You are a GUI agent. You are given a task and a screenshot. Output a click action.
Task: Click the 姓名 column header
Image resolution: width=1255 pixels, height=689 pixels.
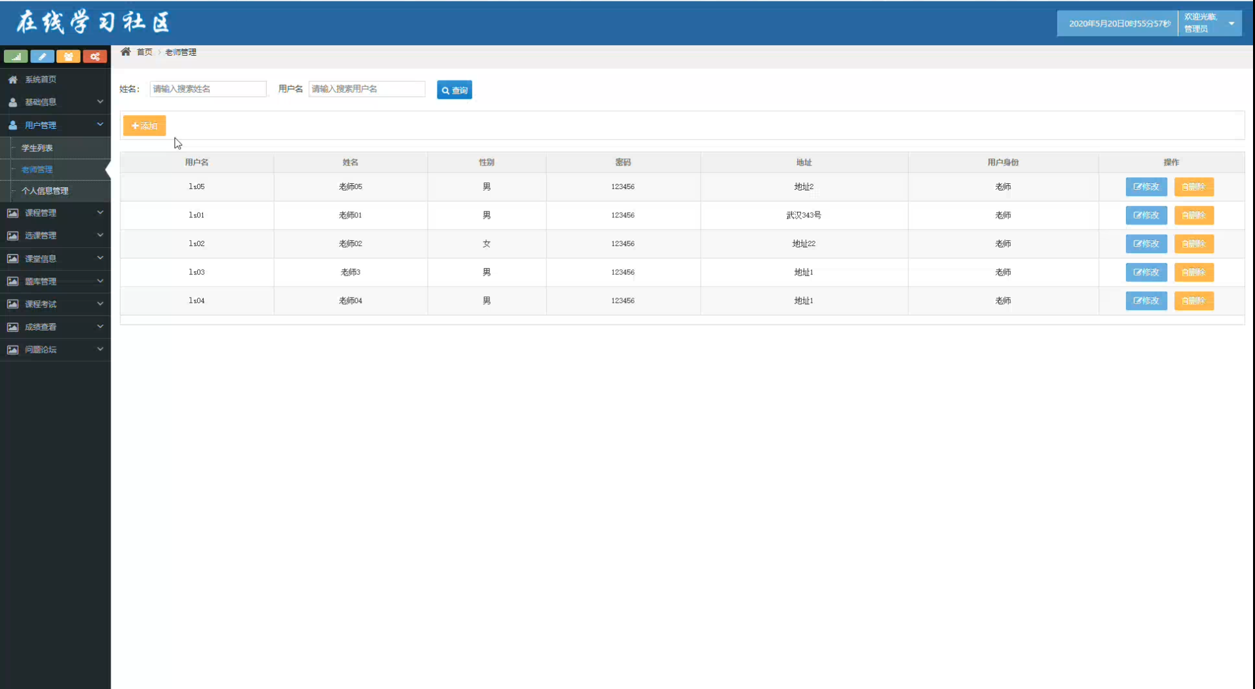tap(350, 162)
